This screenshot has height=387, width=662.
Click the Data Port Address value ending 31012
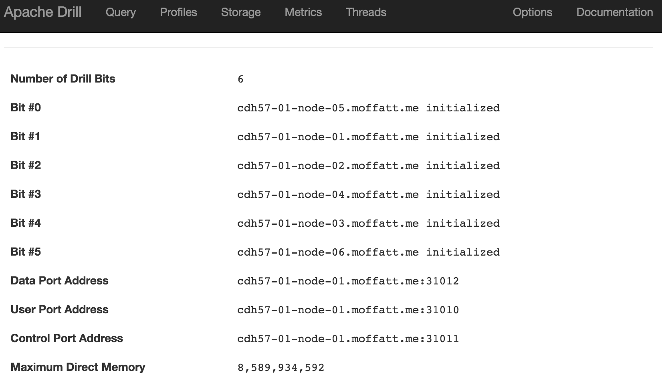click(x=348, y=281)
